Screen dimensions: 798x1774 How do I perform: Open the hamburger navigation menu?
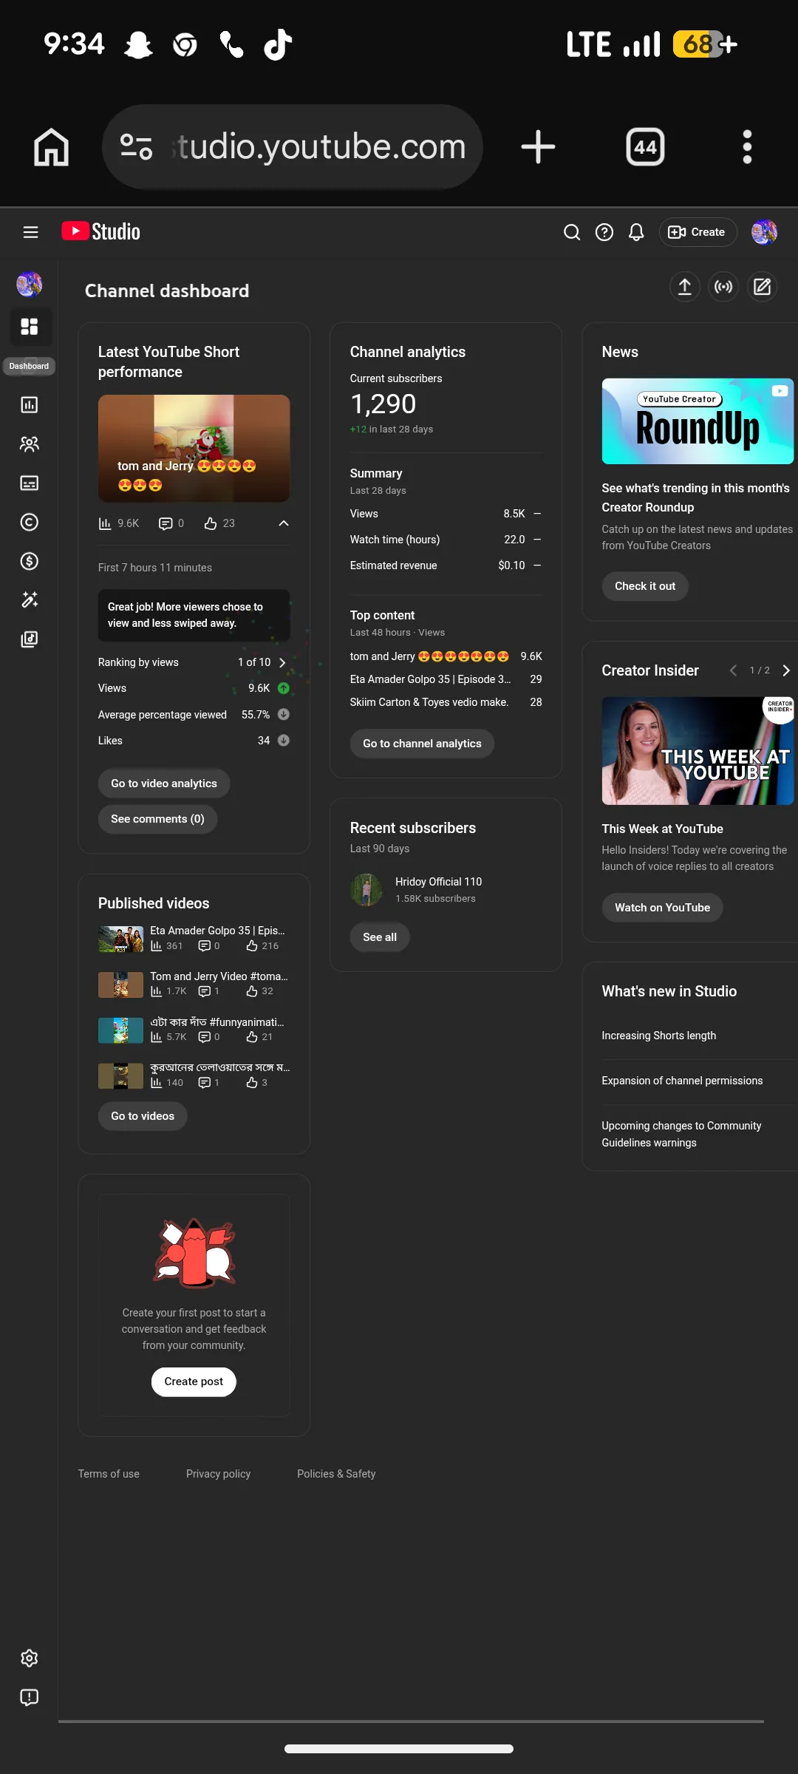coord(30,232)
